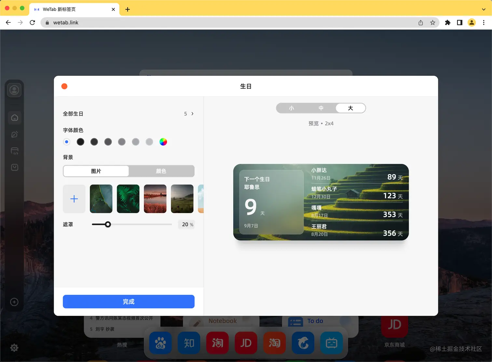Close the WeTab 新标签页 tab
The width and height of the screenshot is (492, 362).
click(113, 9)
